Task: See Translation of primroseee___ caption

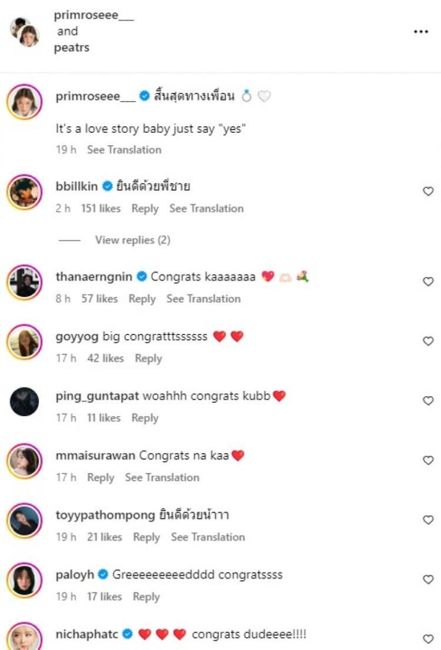Action: point(124,150)
